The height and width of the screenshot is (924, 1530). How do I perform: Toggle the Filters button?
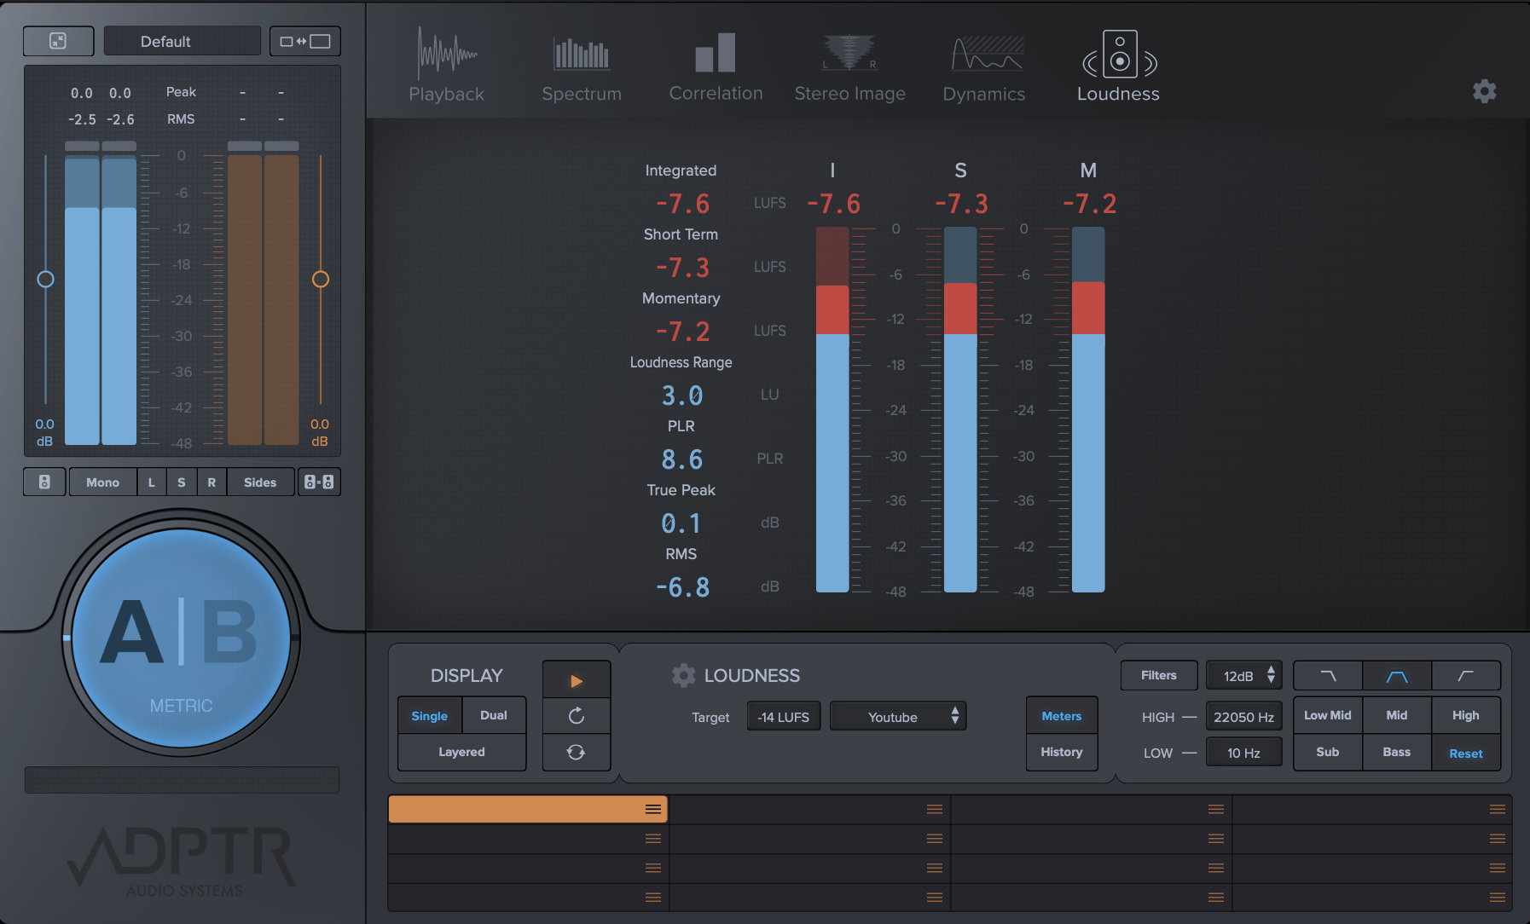coord(1158,675)
